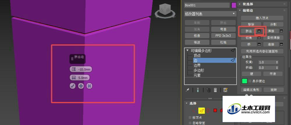291x125 pixels.
Task: Select the yellow edge sub-object icon
Action: click(201, 110)
